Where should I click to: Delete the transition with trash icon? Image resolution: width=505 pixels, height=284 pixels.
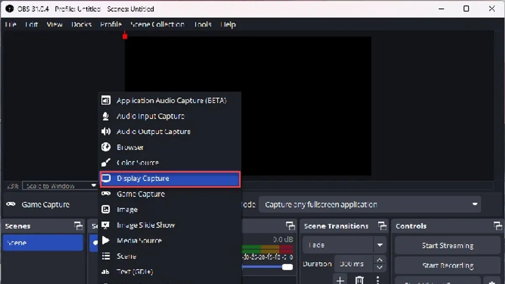[x=359, y=280]
